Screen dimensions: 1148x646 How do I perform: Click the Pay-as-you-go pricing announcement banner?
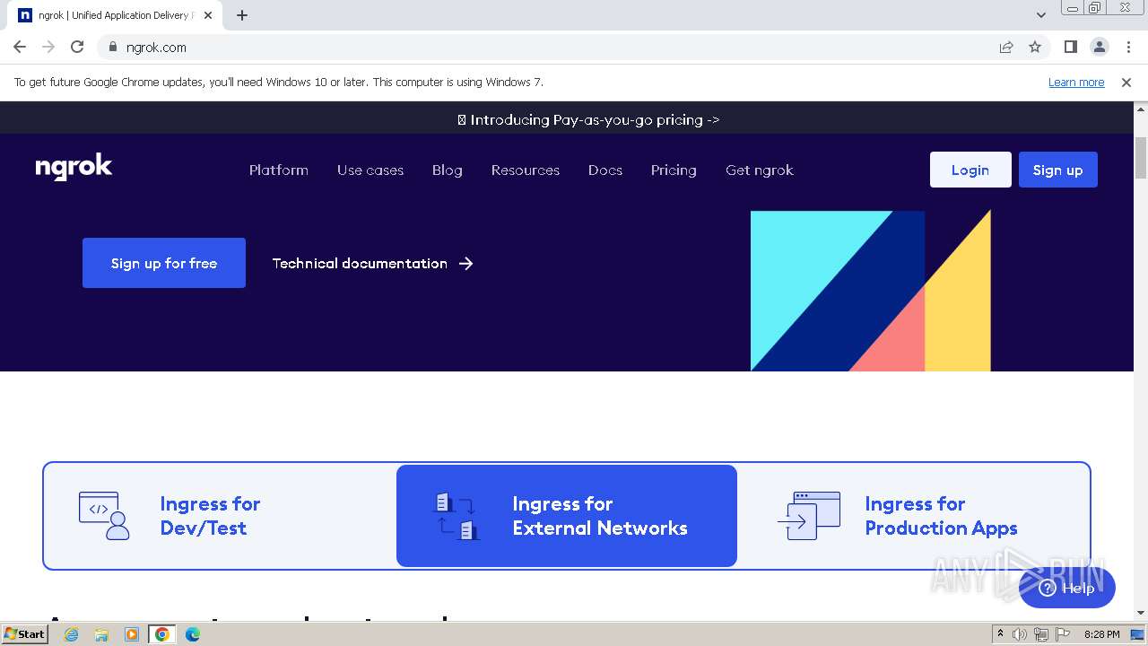pos(588,119)
